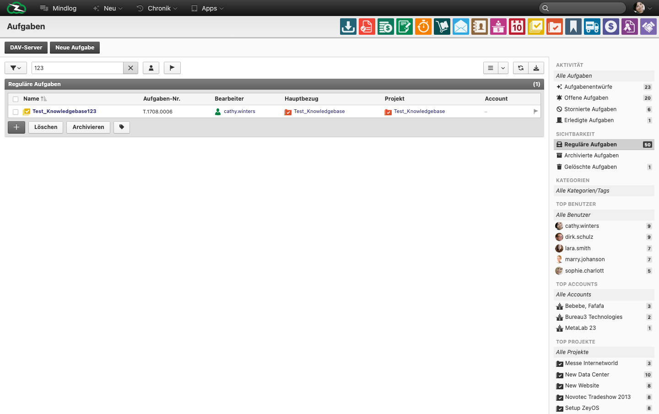Screen dimensions: 659x414
Task: Click the ZeyOS logo in top bar
Action: click(16, 8)
